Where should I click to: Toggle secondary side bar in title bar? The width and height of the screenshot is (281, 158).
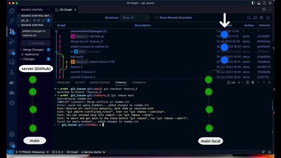264,3
